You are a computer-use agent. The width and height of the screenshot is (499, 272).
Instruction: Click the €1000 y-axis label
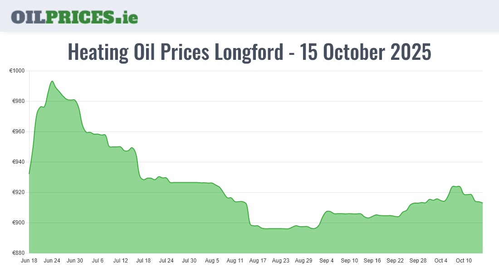[18, 71]
